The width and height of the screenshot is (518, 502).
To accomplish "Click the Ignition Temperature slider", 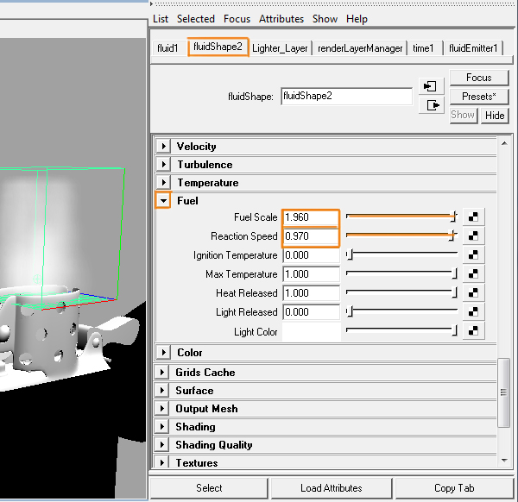I will click(x=401, y=254).
